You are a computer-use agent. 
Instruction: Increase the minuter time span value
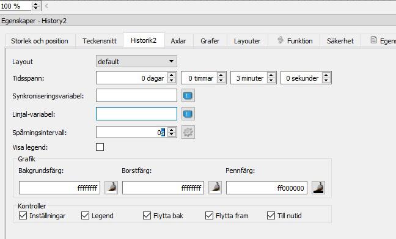(271, 75)
